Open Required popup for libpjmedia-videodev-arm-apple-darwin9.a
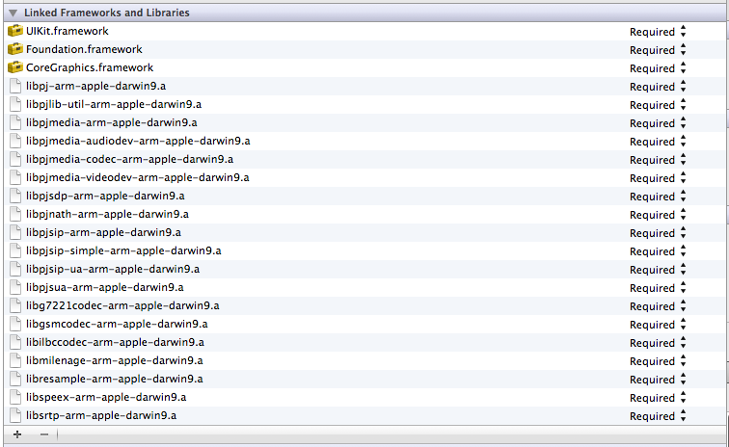The width and height of the screenshot is (729, 447). 658,178
